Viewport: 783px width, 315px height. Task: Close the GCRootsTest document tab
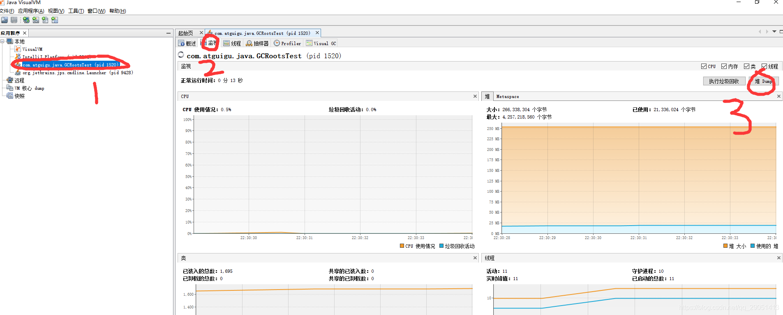tap(317, 33)
